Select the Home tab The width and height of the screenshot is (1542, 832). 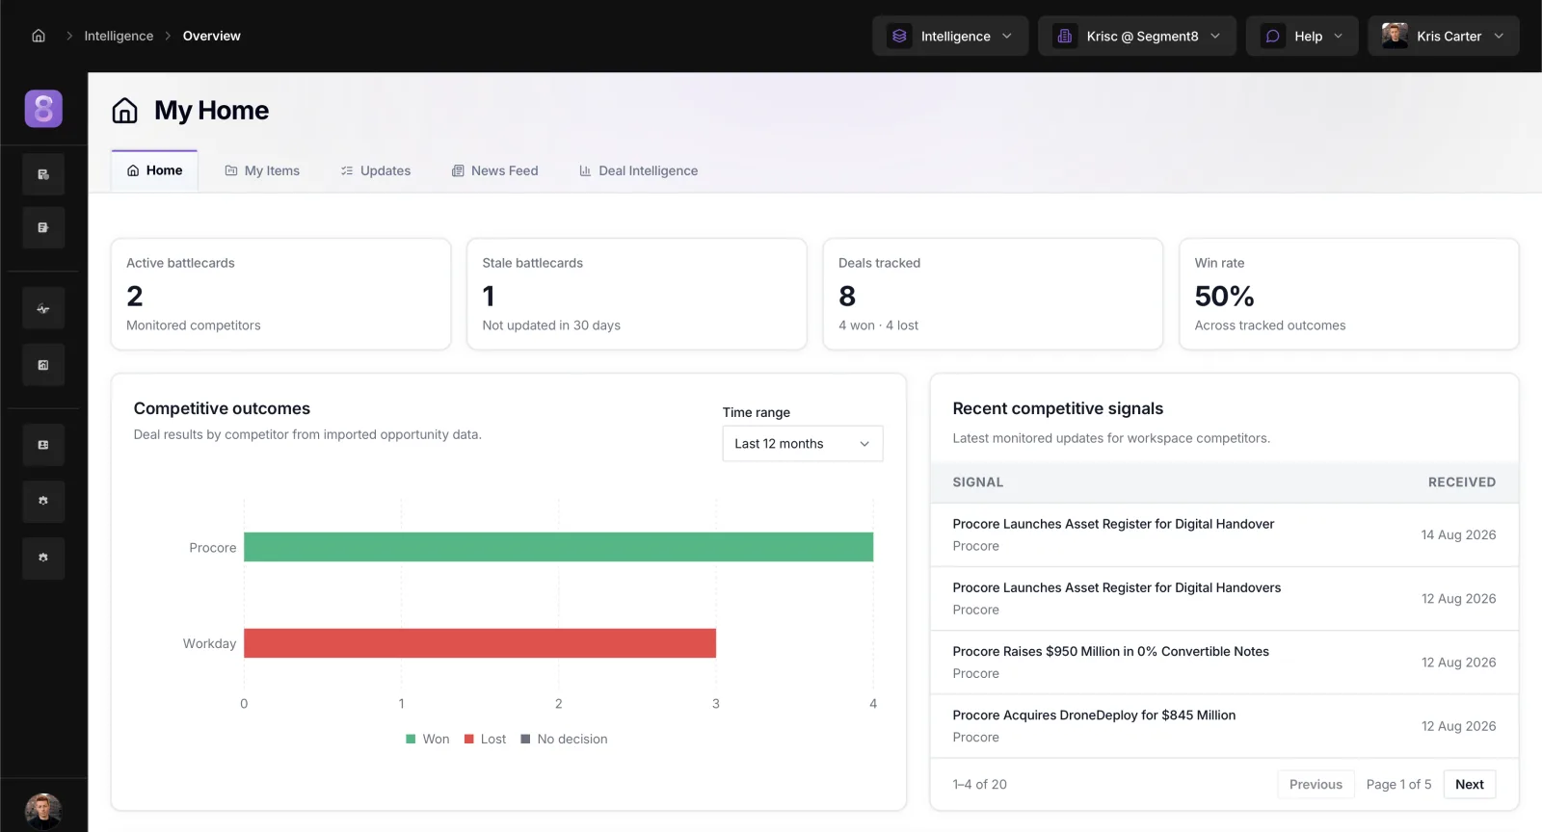154,170
